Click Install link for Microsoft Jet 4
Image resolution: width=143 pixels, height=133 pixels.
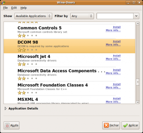pos(117,56)
